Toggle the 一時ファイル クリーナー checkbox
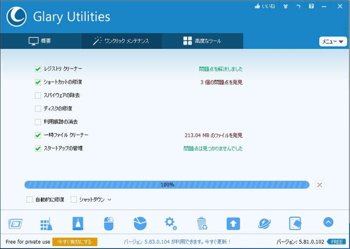 (38, 135)
